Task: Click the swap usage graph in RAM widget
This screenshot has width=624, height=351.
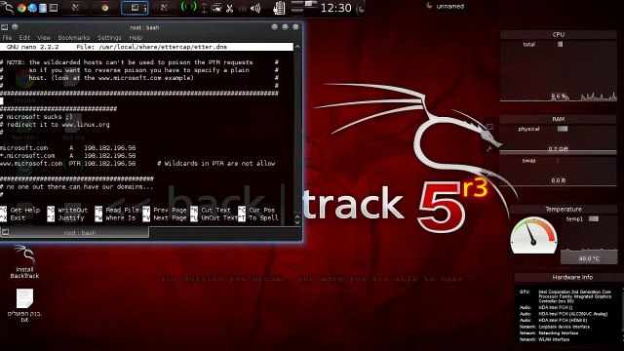Action: tap(559, 172)
